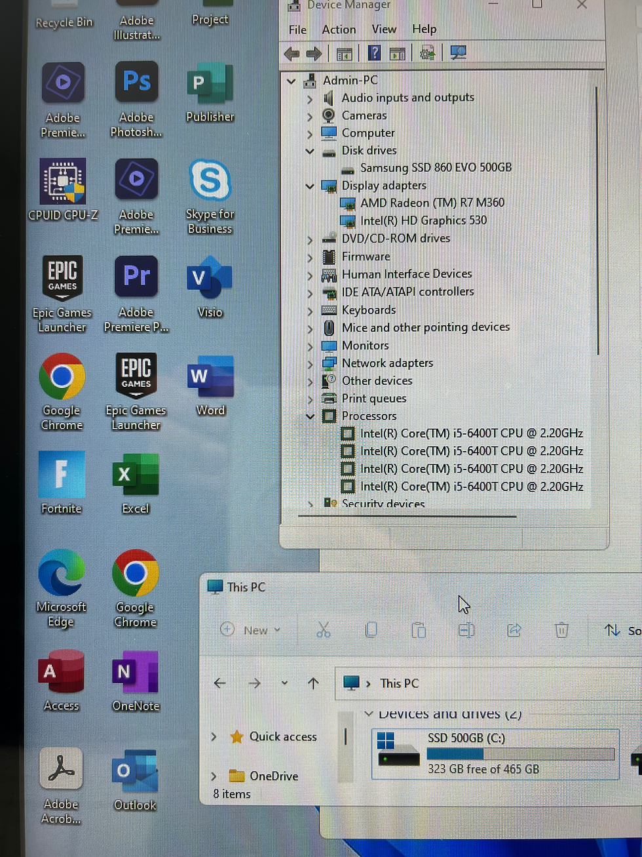Open the Action menu in Device Manager
The image size is (642, 857).
(339, 30)
